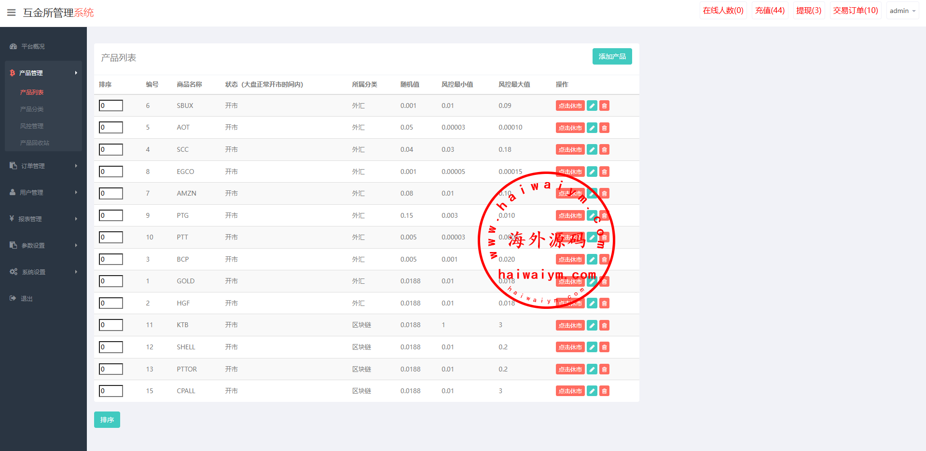The width and height of the screenshot is (926, 451).
Task: Click edit pencil icon in PTTOR row
Action: (592, 370)
